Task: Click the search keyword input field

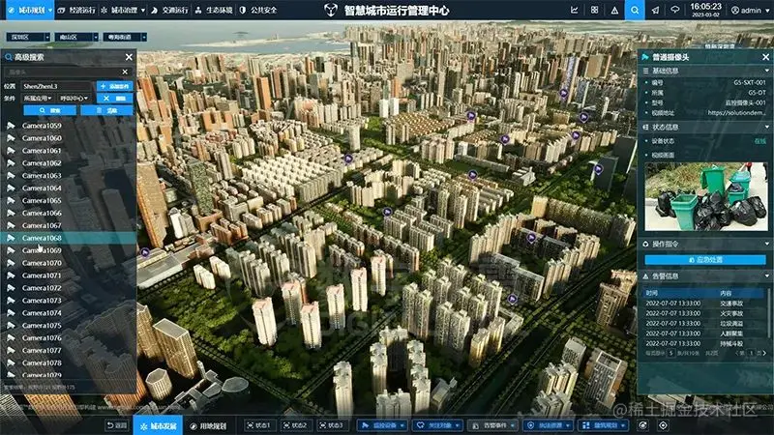Action: (x=62, y=72)
